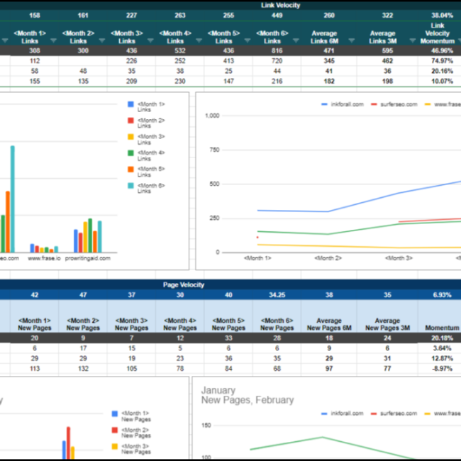461x461 pixels.
Task: Open the filter on Month 5 Links column
Action: pyautogui.click(x=248, y=40)
